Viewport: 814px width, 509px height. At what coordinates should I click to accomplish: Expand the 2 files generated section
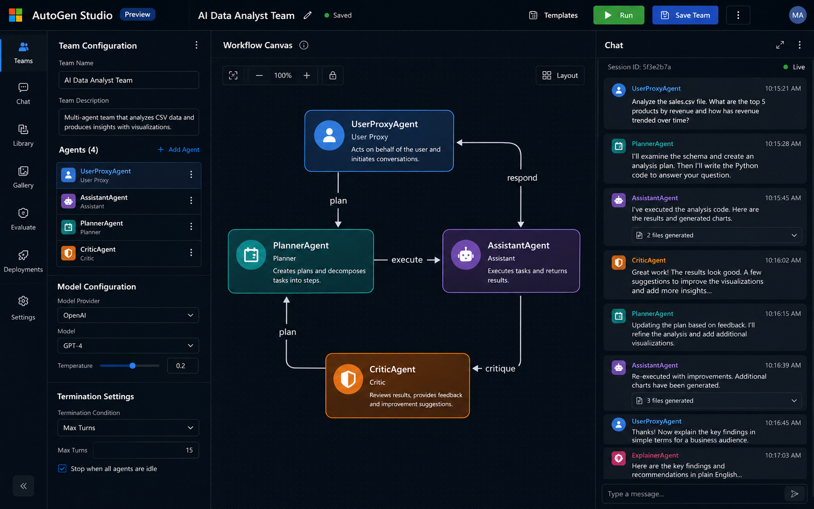point(716,235)
